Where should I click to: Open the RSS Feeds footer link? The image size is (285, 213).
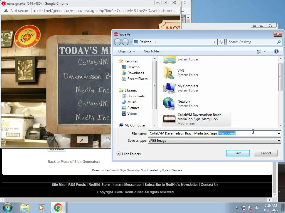pos(77,184)
